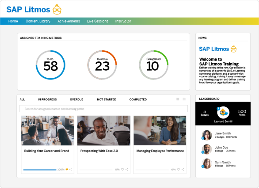Click the SAP Litmos header wordmark
The image size is (259, 188).
tap(28, 10)
